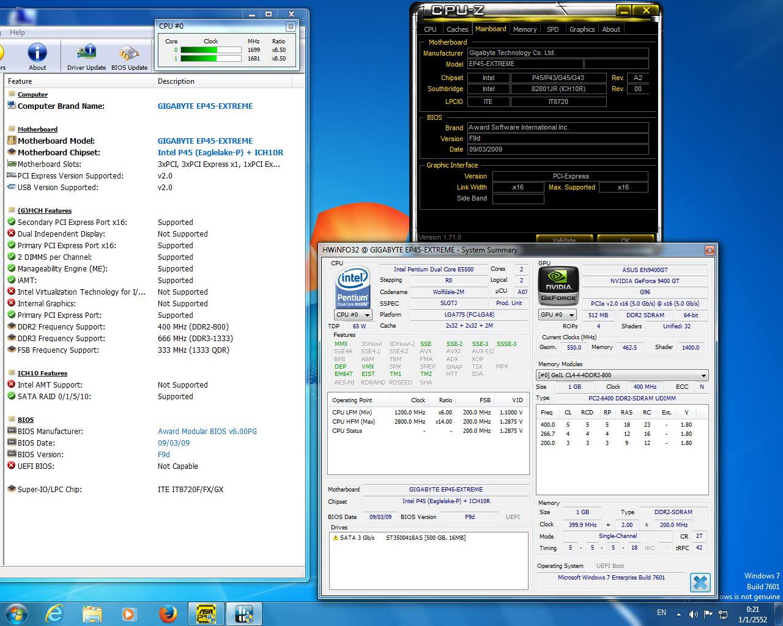This screenshot has height=626, width=783.
Task: Open the Graphics tab in CPU-Z
Action: tap(582, 29)
